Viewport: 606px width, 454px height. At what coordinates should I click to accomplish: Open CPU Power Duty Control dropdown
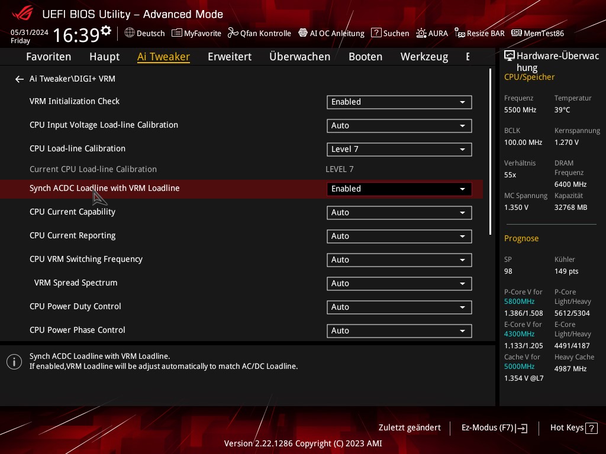[x=399, y=307]
